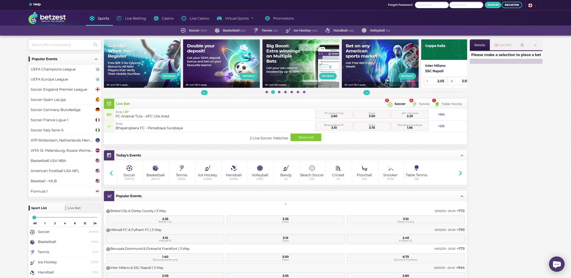
Task: Pick AFC Uta Arad live odds 2.25
Action: tap(410, 114)
